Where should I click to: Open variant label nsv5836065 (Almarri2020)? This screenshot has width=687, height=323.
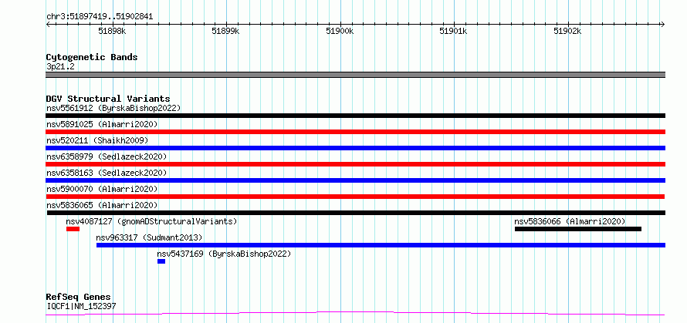102,205
